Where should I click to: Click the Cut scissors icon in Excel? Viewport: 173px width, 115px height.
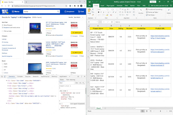[93, 9]
